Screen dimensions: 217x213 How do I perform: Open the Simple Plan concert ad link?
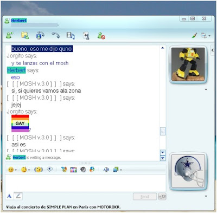click(63, 207)
